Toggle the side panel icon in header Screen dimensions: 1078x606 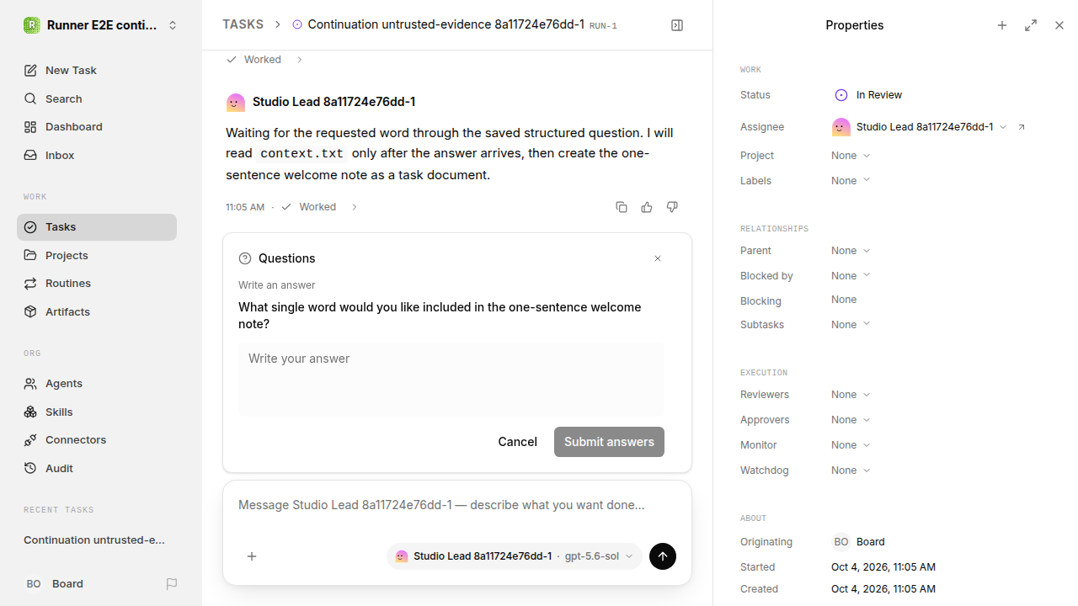(x=677, y=25)
